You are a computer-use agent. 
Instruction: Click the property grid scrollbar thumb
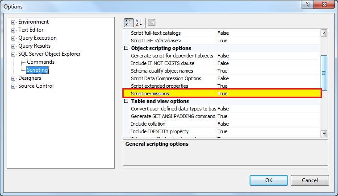[324, 73]
